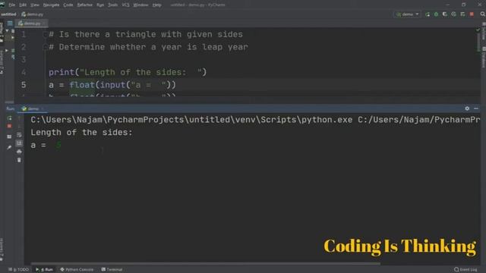
Task: Click the python.exe path line in console
Action: click(255, 120)
